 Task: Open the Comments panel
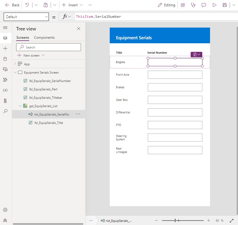(204, 5)
